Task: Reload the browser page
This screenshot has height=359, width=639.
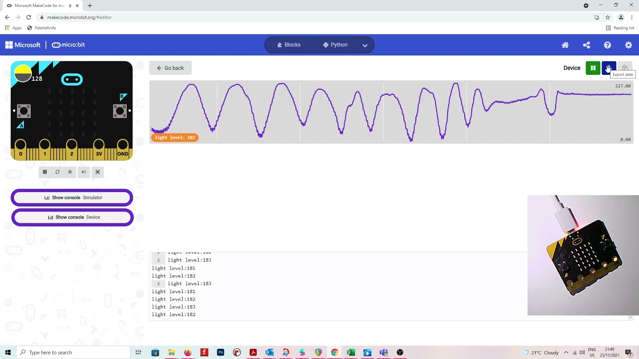Action: [28, 17]
